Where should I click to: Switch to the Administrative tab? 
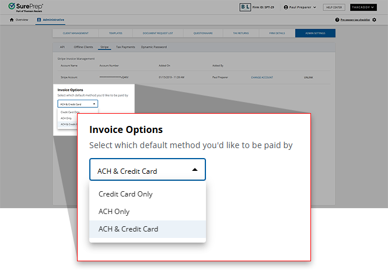pos(51,20)
